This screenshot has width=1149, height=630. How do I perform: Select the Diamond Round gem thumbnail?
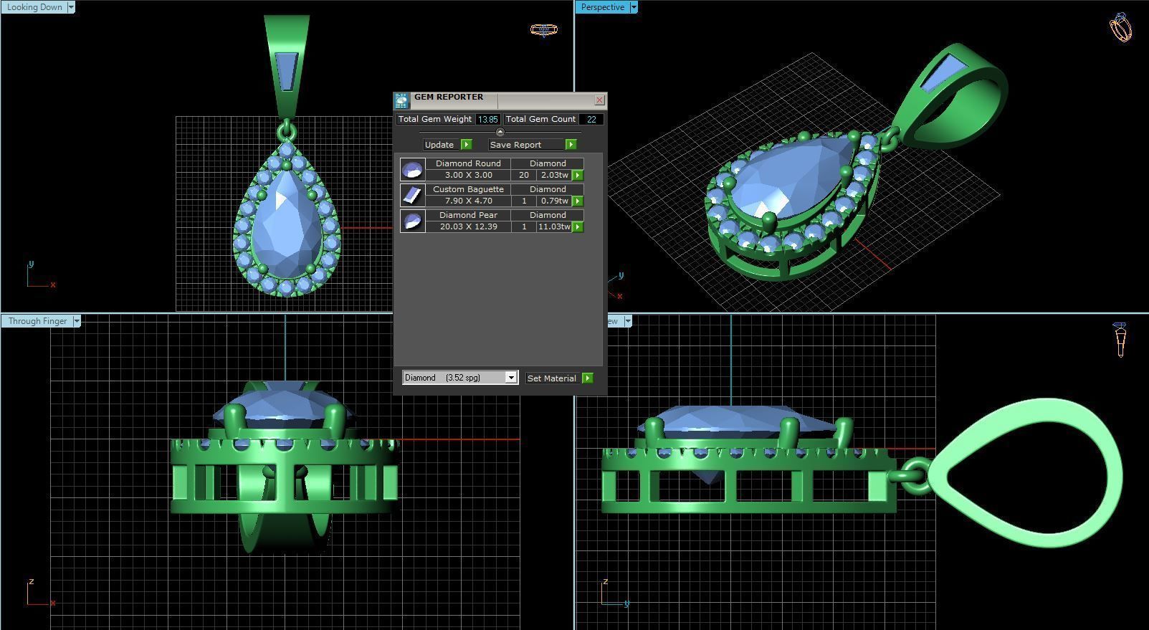(x=412, y=169)
